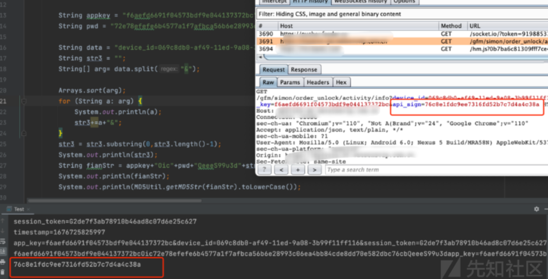
Task: Select highlighted history row 3691
Action: pos(402,41)
